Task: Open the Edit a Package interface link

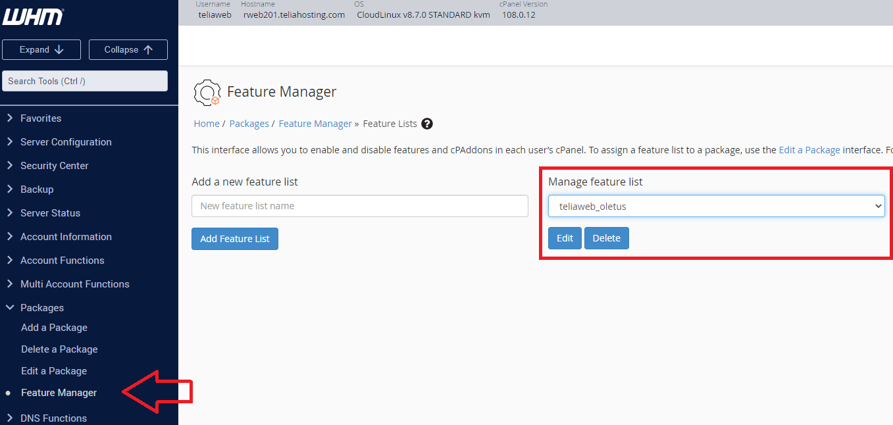Action: pyautogui.click(x=809, y=150)
